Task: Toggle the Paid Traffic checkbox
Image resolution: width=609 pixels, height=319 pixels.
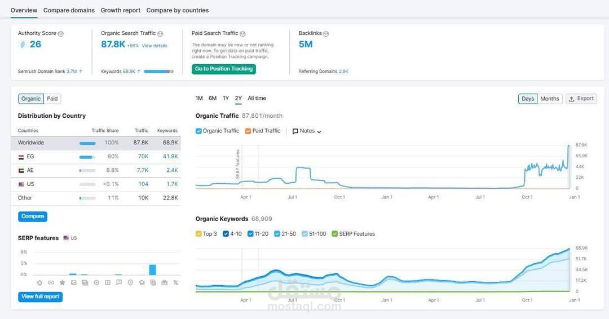Action: (248, 131)
